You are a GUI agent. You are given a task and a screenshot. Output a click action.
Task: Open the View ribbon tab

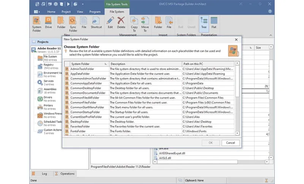point(80,12)
